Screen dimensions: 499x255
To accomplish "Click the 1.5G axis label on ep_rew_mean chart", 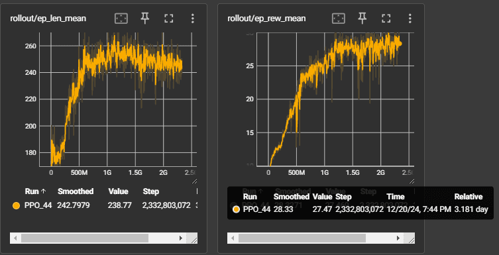I will pyautogui.click(x=353, y=173).
